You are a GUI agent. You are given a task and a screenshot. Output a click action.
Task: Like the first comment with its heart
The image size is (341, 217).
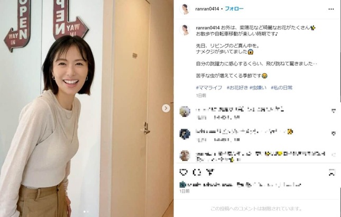pos(334,111)
